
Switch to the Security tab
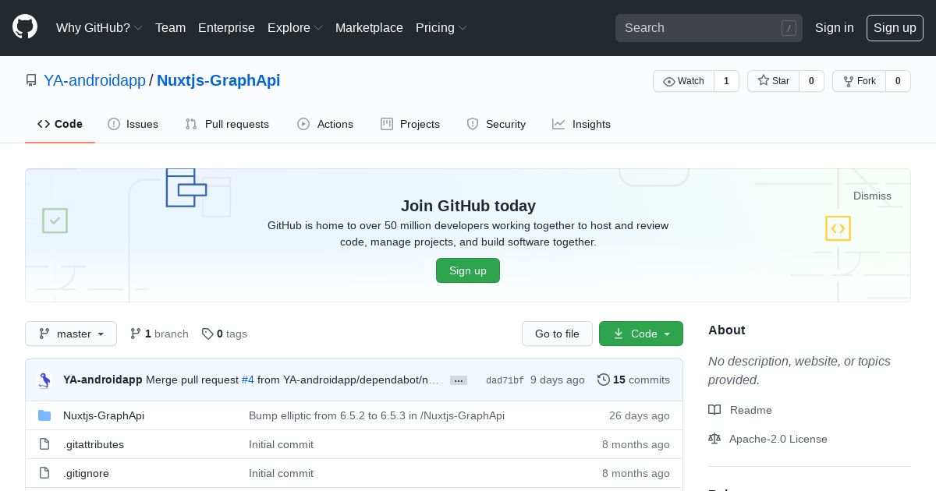(496, 124)
